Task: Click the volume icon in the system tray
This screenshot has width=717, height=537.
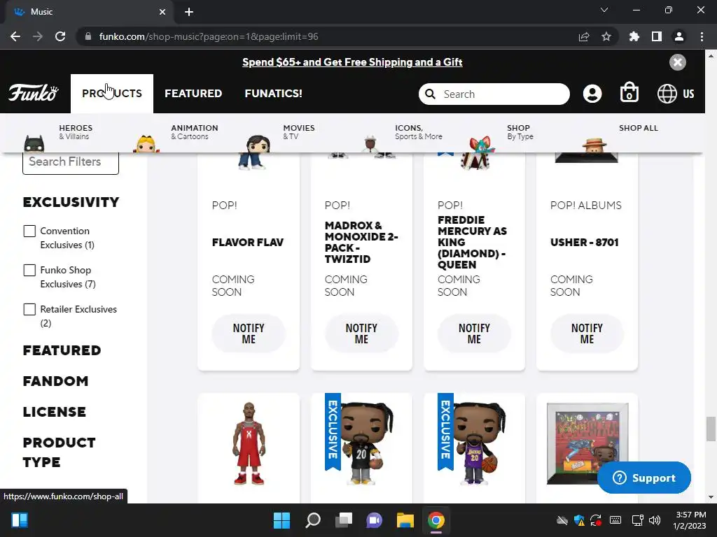Action: (655, 520)
